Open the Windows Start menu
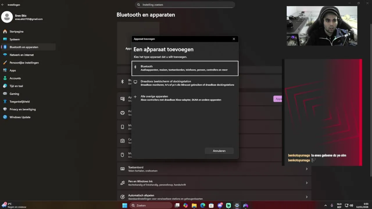372x209 pixels. 125,206
